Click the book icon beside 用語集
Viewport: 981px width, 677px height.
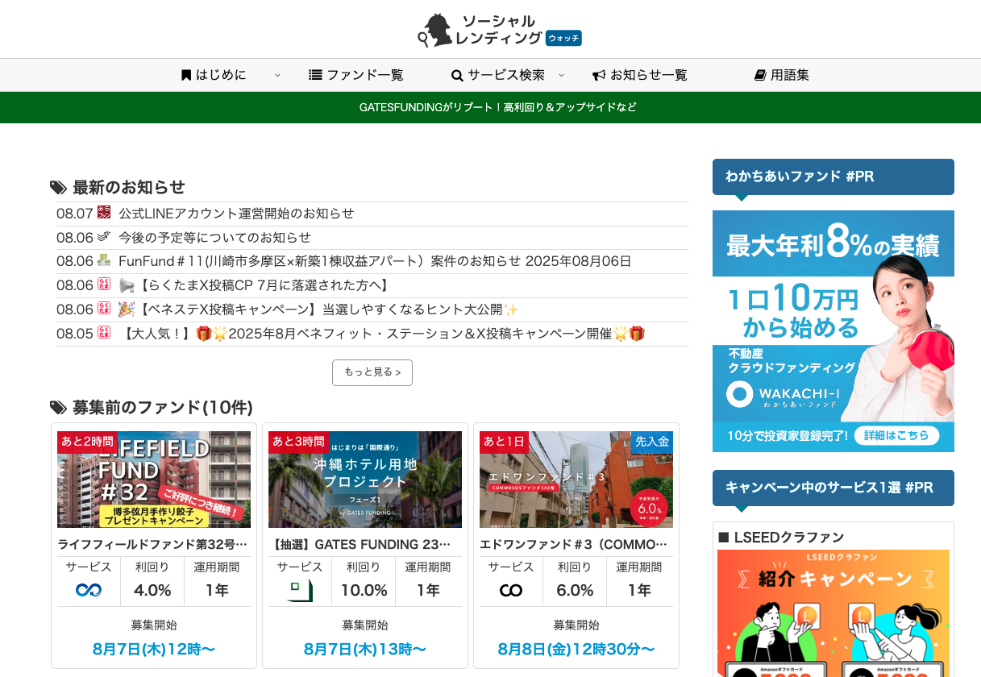point(760,75)
